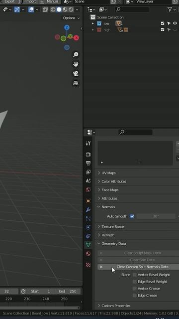
Task: Switch perspective/orthographic grid icon
Action: click(76, 83)
